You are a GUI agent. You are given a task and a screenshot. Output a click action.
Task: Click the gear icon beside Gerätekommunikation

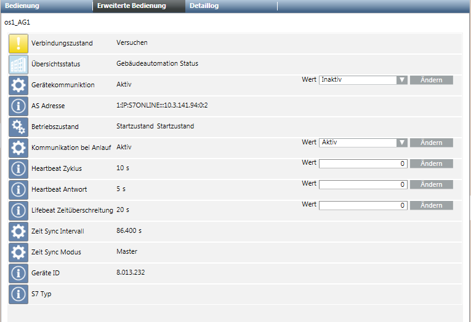18,85
